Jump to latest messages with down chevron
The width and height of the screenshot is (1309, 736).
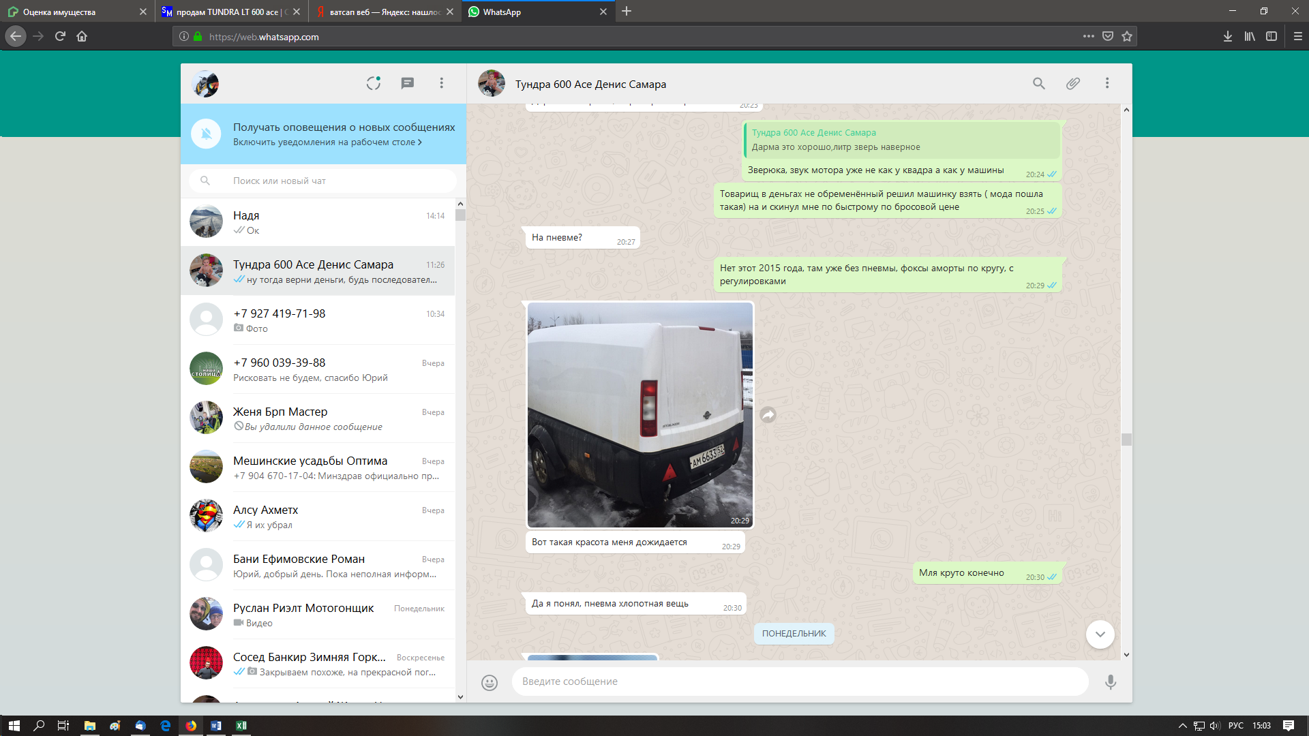1100,634
